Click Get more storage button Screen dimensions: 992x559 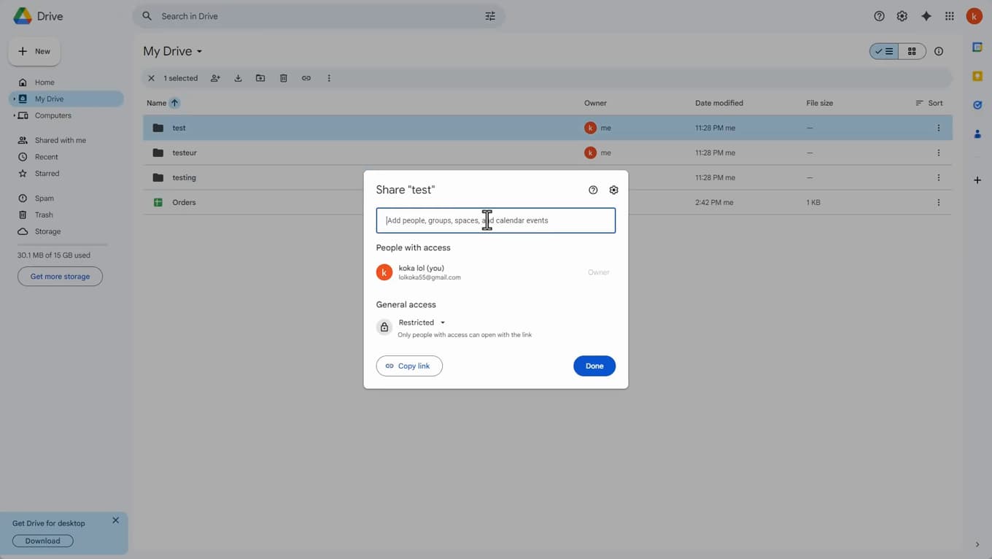pos(60,277)
